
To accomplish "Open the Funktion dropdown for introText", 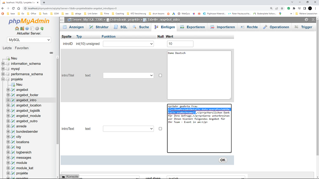I will pyautogui.click(x=128, y=129).
